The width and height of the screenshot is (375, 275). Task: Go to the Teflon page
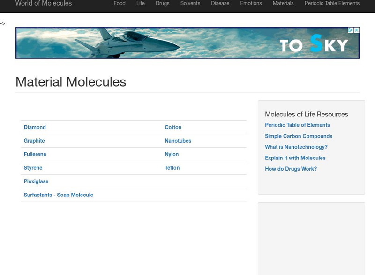coord(172,168)
